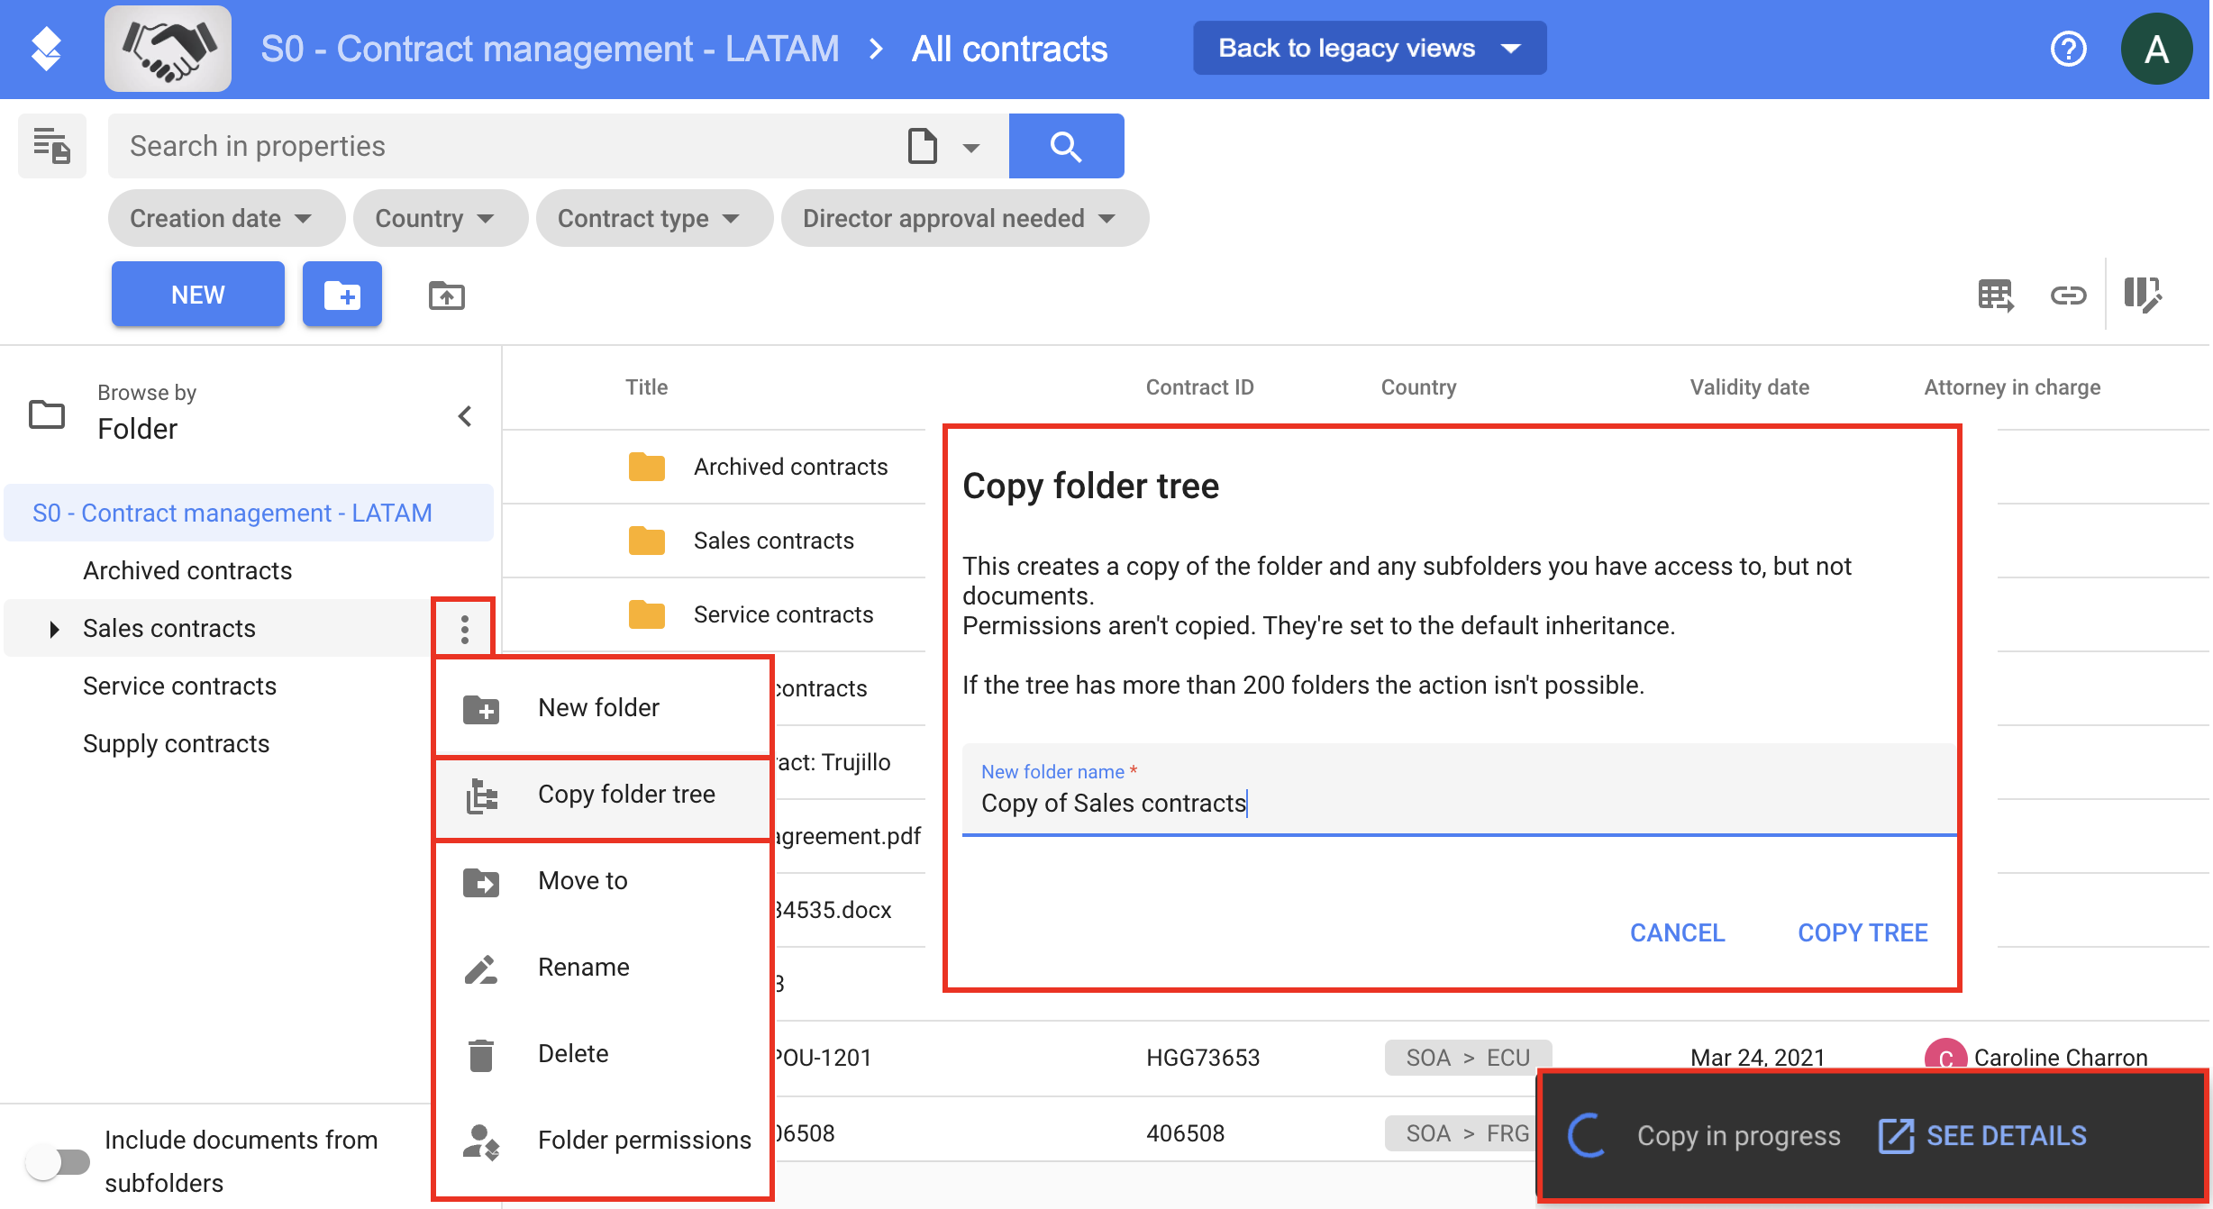
Task: Click the AODocs logo icon
Action: [46, 49]
